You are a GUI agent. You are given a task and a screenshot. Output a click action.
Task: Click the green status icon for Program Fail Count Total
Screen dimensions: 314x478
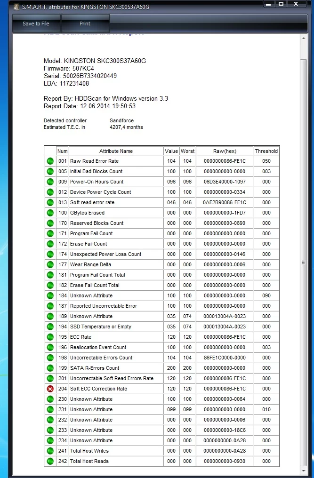click(x=50, y=275)
